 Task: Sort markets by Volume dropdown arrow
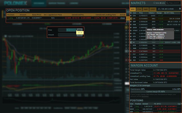coord(155,13)
